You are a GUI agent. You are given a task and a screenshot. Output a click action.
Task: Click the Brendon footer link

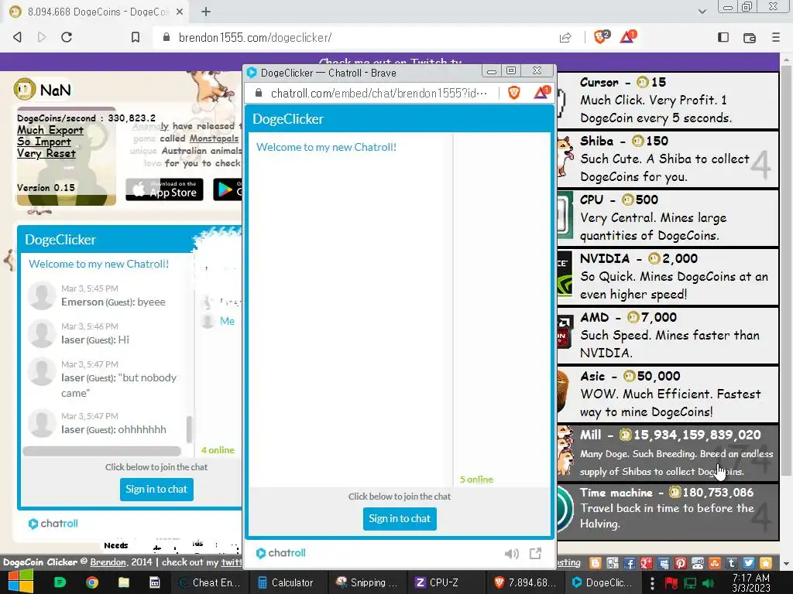pyautogui.click(x=108, y=562)
